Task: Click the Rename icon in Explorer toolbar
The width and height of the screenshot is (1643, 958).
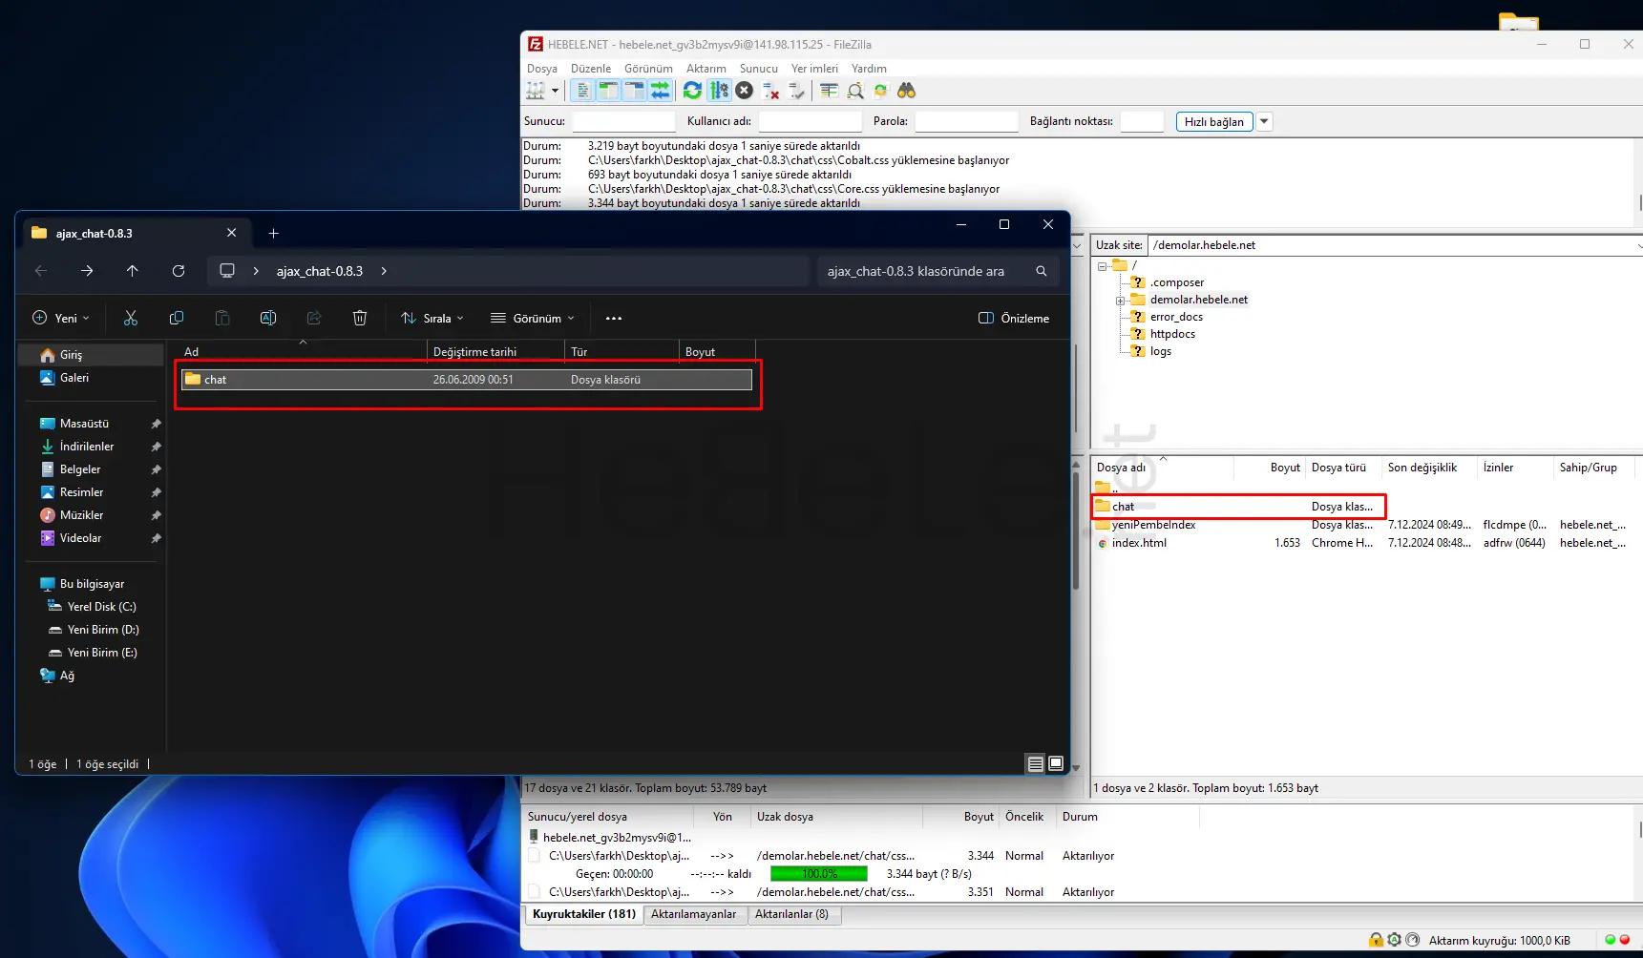Action: point(268,319)
